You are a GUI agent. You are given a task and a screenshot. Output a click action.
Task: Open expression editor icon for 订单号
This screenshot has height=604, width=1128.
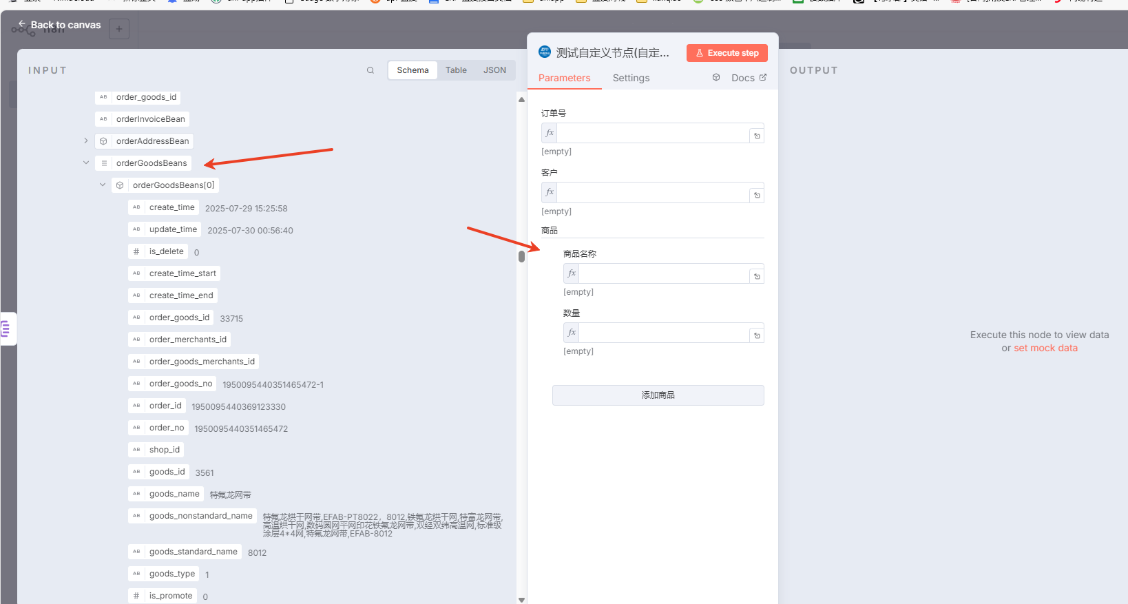pos(757,136)
